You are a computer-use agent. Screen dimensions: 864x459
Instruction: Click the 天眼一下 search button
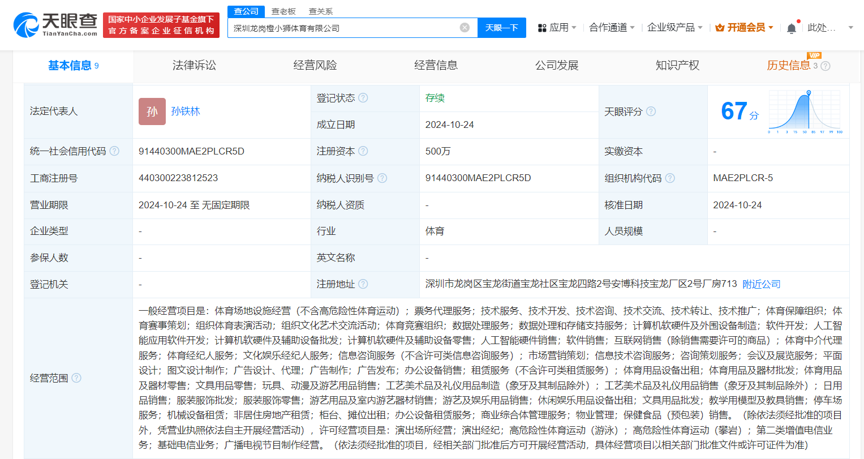(501, 28)
